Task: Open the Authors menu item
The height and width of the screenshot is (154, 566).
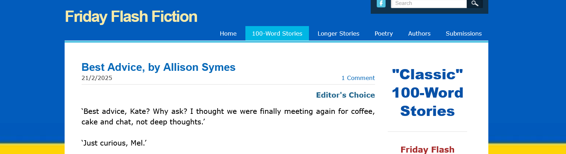Action: pos(419,33)
